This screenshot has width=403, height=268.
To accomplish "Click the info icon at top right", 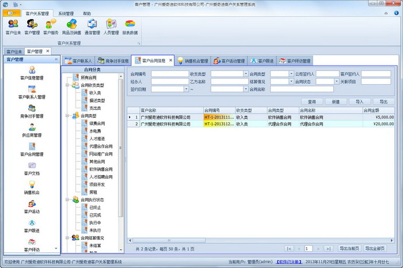I will point(396,13).
